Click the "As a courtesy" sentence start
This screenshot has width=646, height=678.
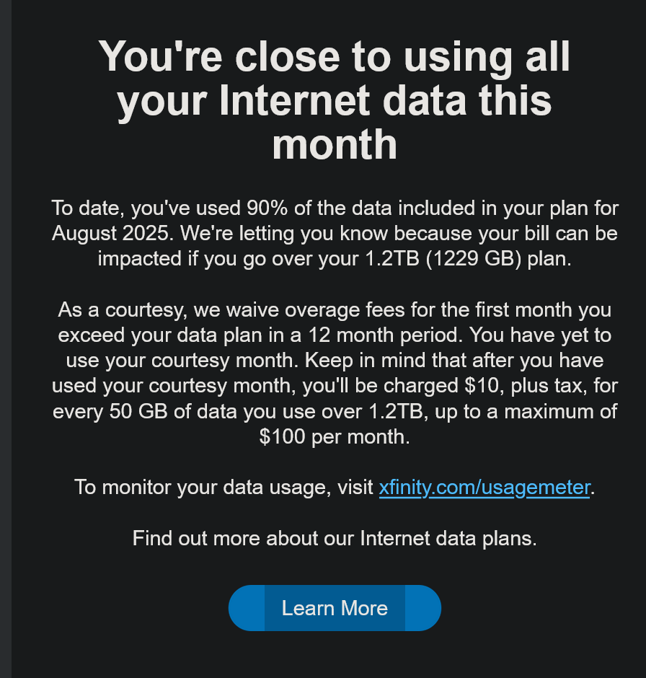[123, 310]
